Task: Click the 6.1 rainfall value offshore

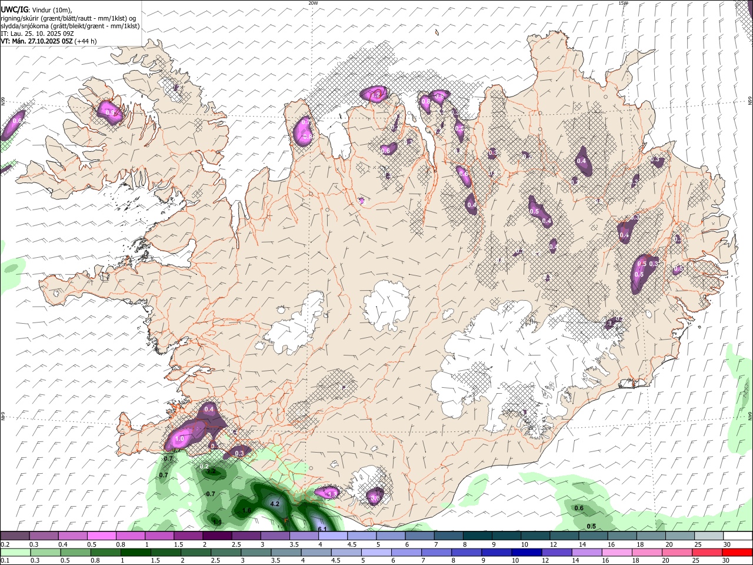Action: (322, 529)
